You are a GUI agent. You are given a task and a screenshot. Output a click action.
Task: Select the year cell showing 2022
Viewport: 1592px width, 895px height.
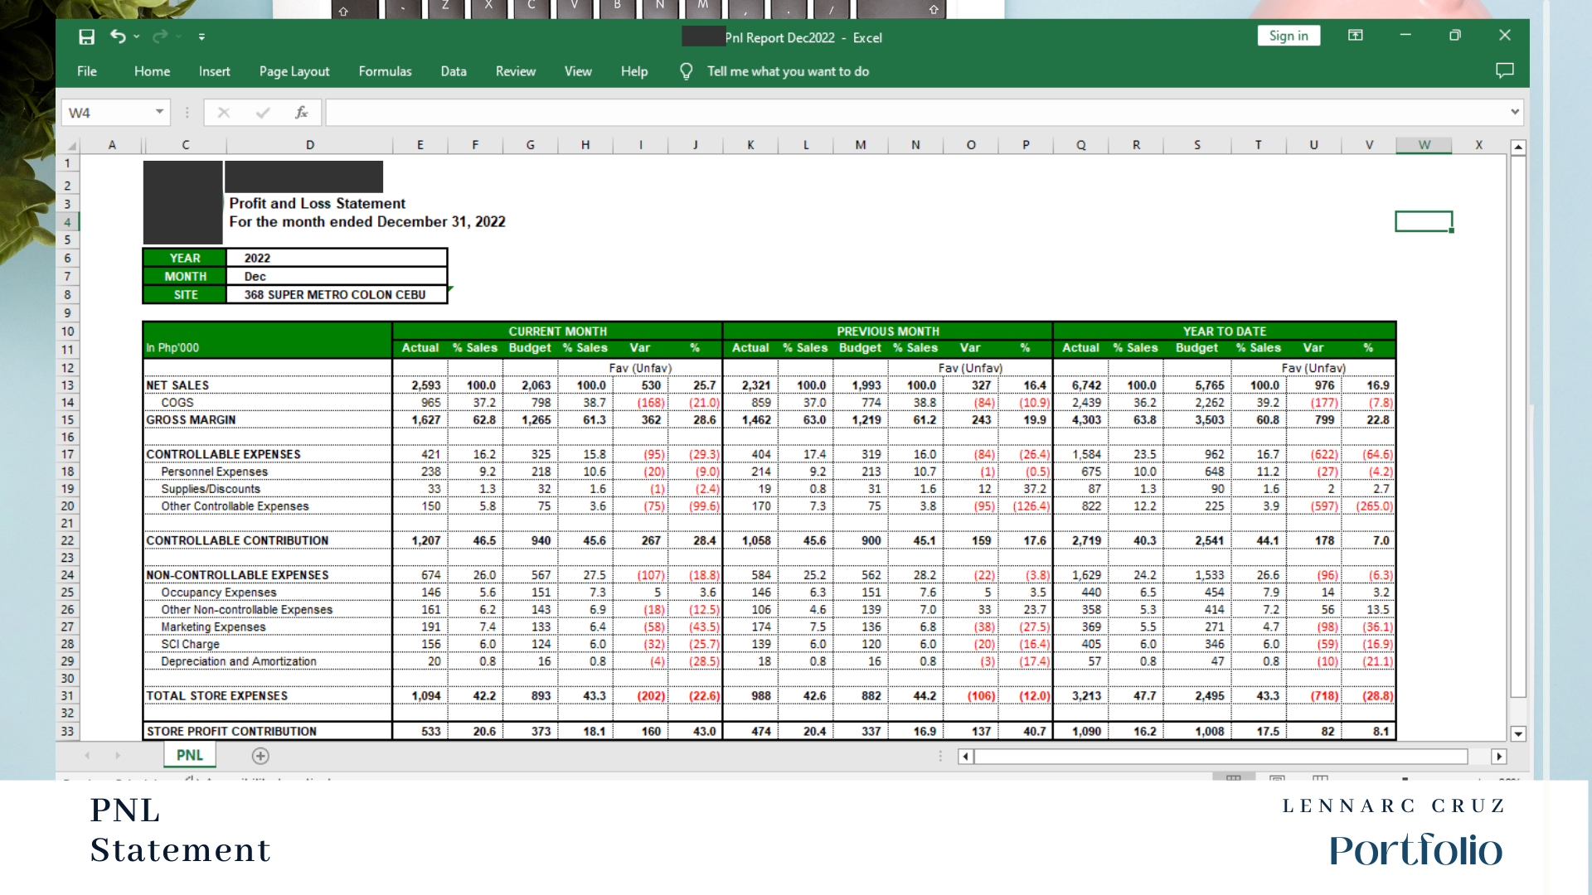(x=337, y=258)
